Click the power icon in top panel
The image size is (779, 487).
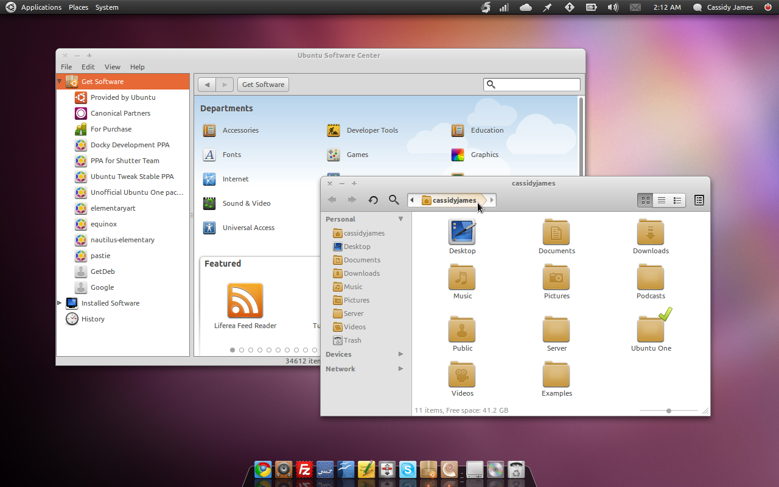pyautogui.click(x=768, y=7)
